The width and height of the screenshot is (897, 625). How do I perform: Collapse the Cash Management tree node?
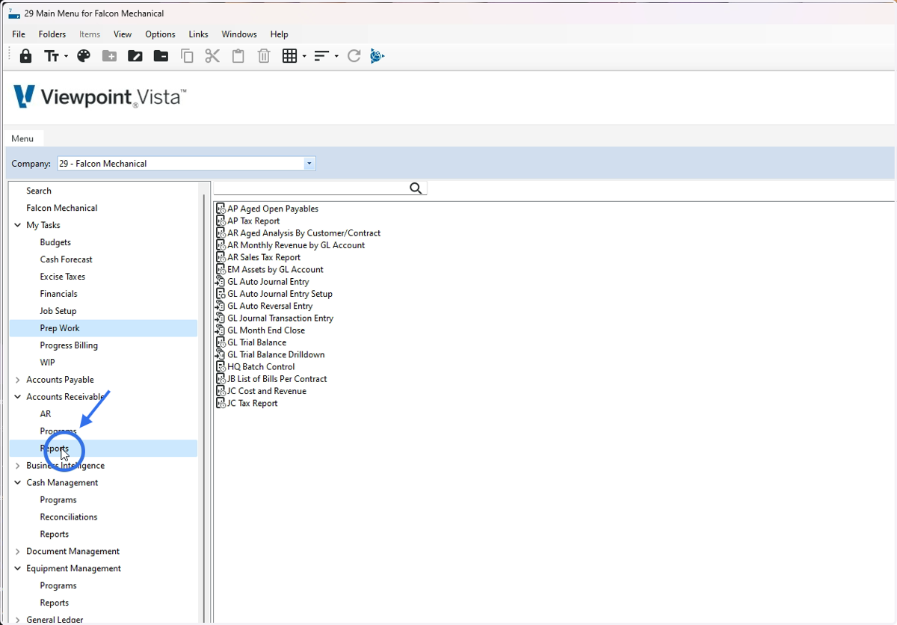click(x=18, y=483)
